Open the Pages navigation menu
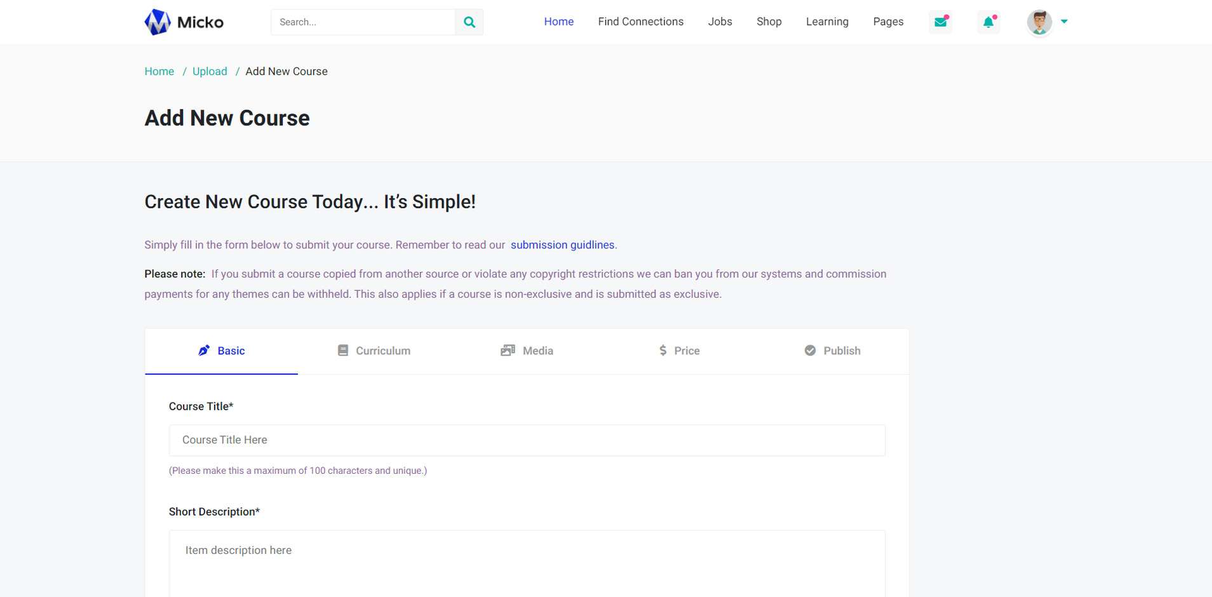Screen dimensions: 1212x597 887,22
